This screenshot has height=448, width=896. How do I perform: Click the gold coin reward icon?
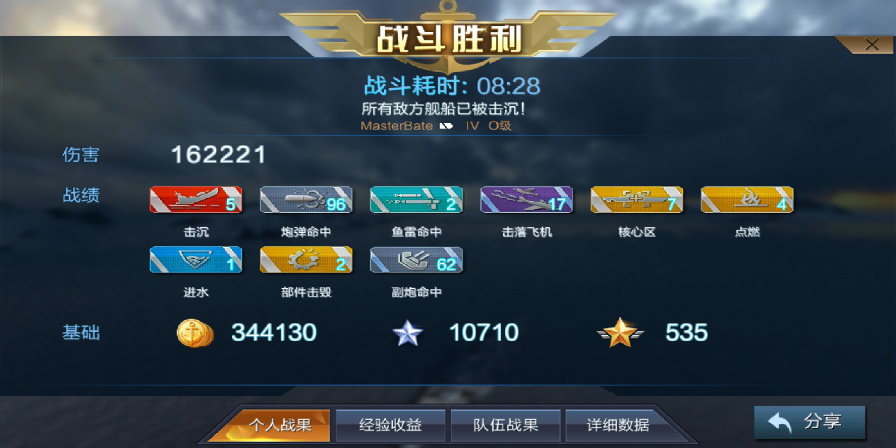(x=195, y=333)
